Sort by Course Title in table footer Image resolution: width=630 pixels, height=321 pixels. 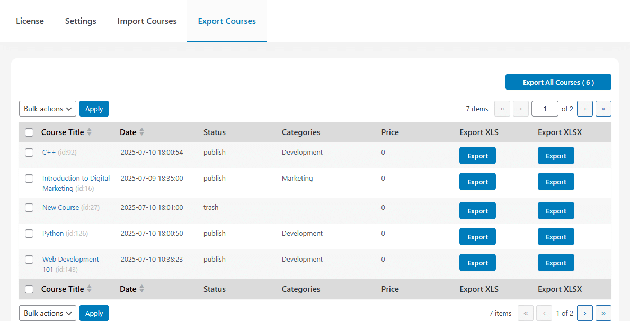[x=89, y=289]
